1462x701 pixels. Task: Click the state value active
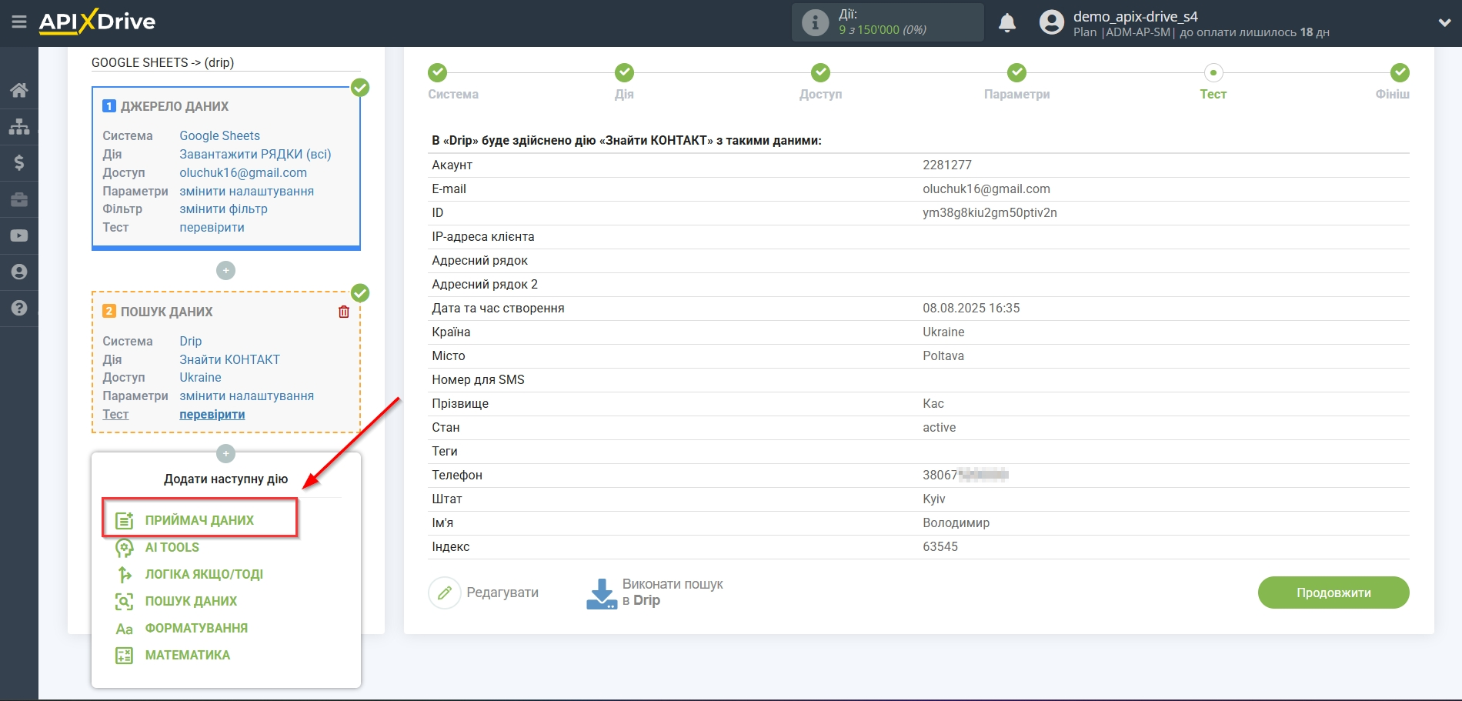pos(939,427)
